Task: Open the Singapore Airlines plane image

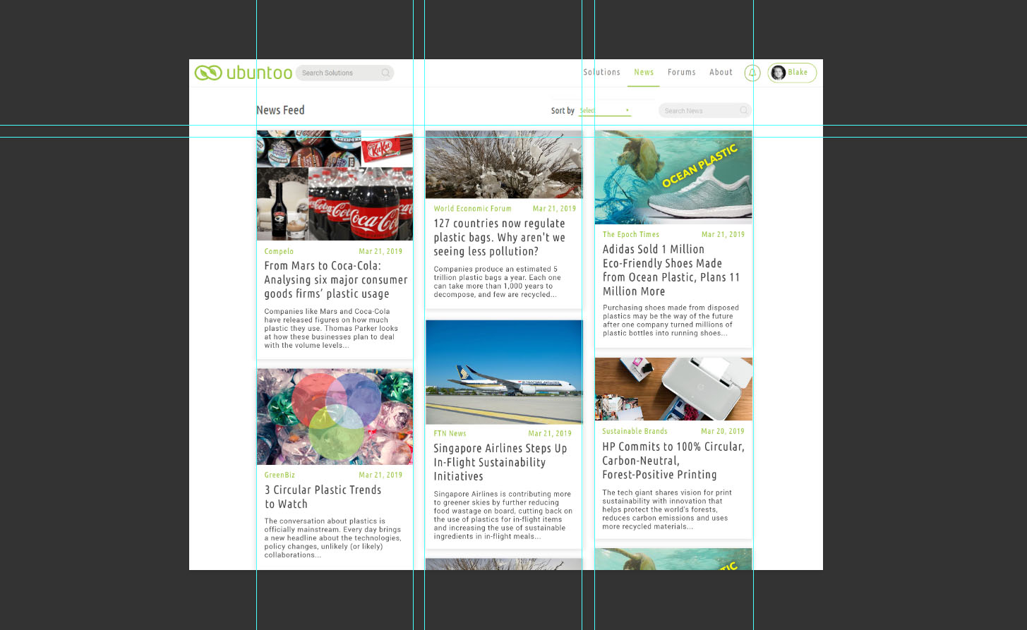Action: [x=504, y=372]
